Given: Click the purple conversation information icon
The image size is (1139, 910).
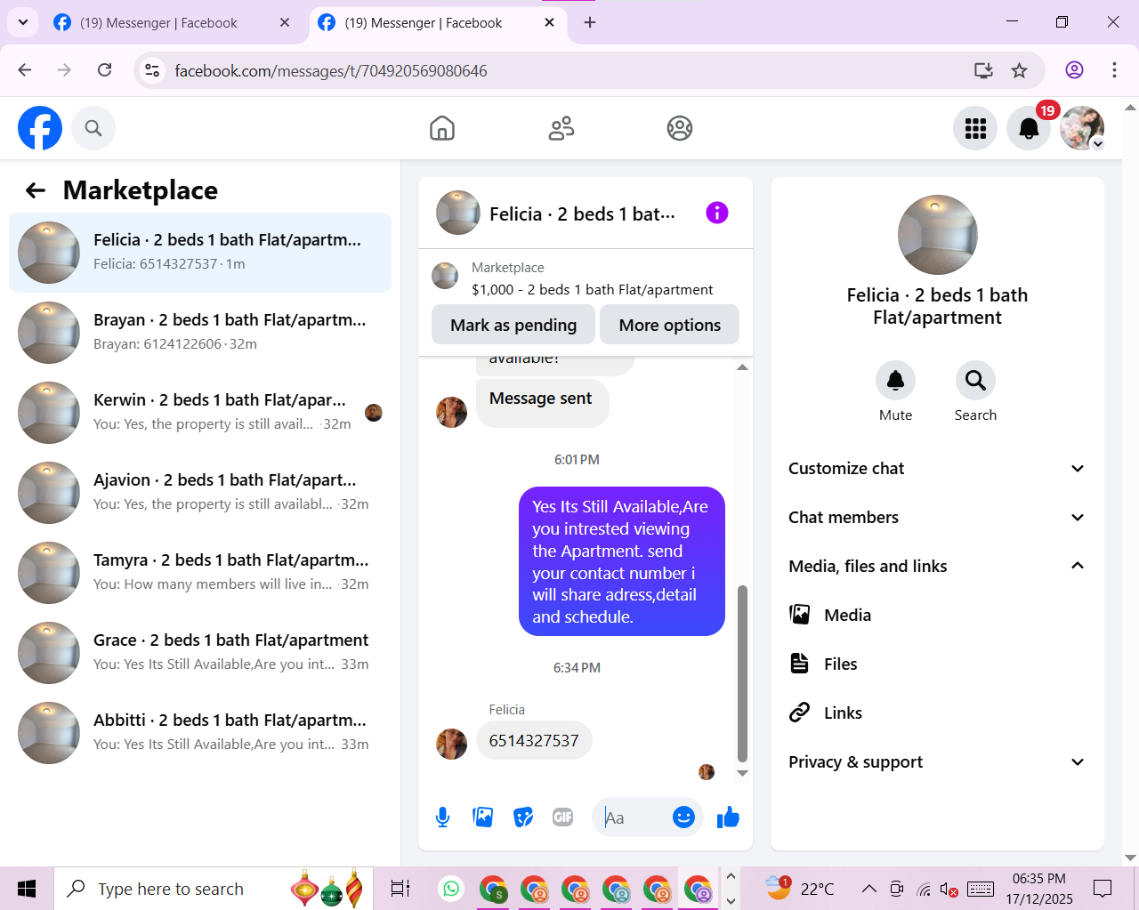Looking at the screenshot, I should pos(717,213).
